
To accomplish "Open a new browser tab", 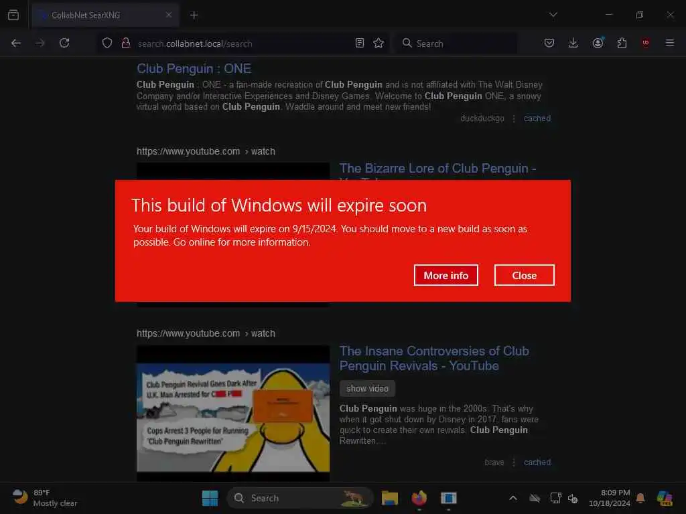I will click(194, 15).
